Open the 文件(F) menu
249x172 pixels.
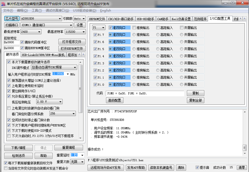[8, 11]
